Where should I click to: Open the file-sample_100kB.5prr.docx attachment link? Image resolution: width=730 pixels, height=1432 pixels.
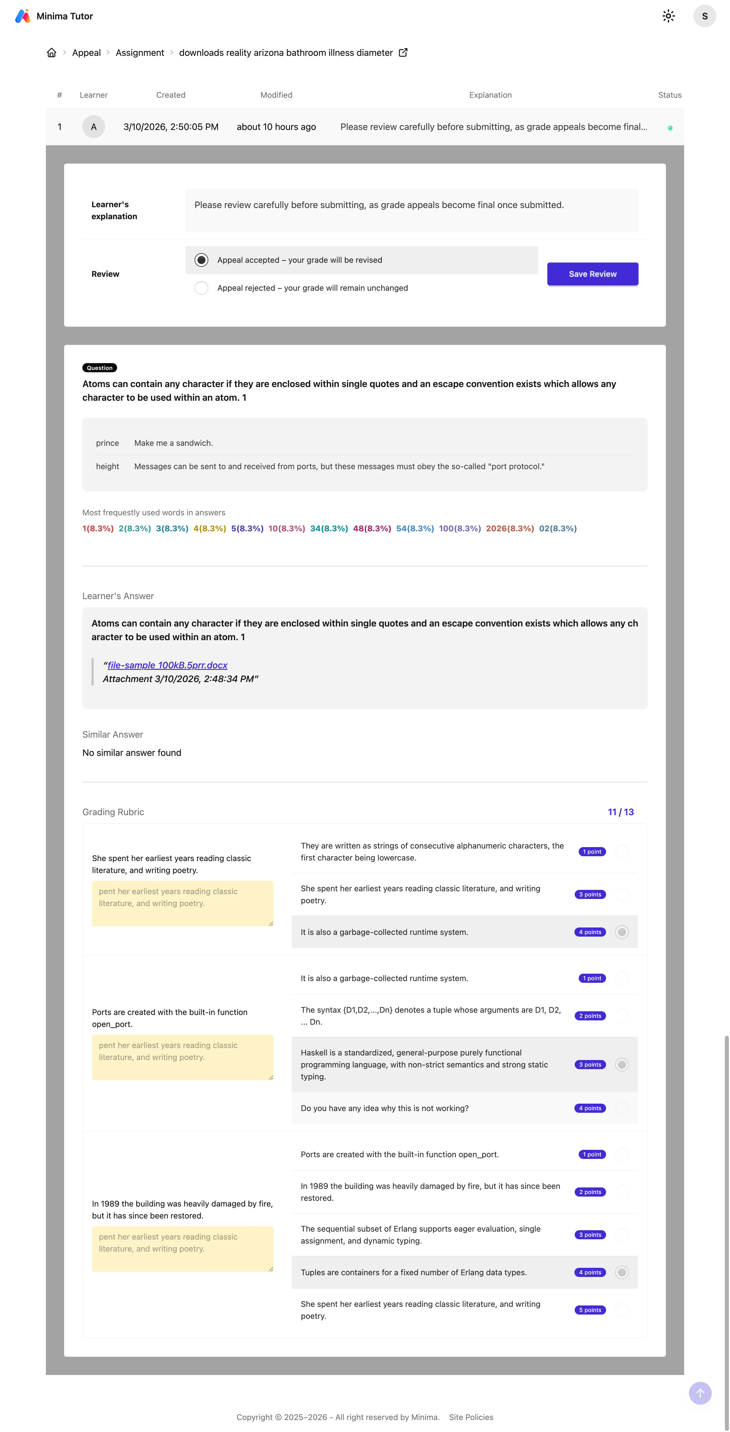(x=167, y=666)
